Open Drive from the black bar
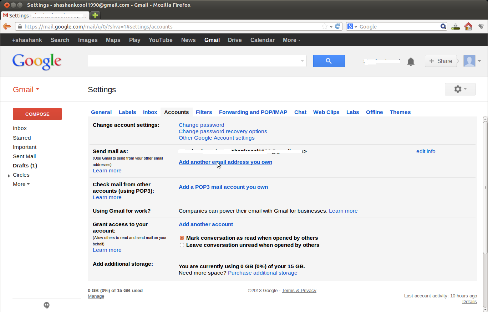 235,40
